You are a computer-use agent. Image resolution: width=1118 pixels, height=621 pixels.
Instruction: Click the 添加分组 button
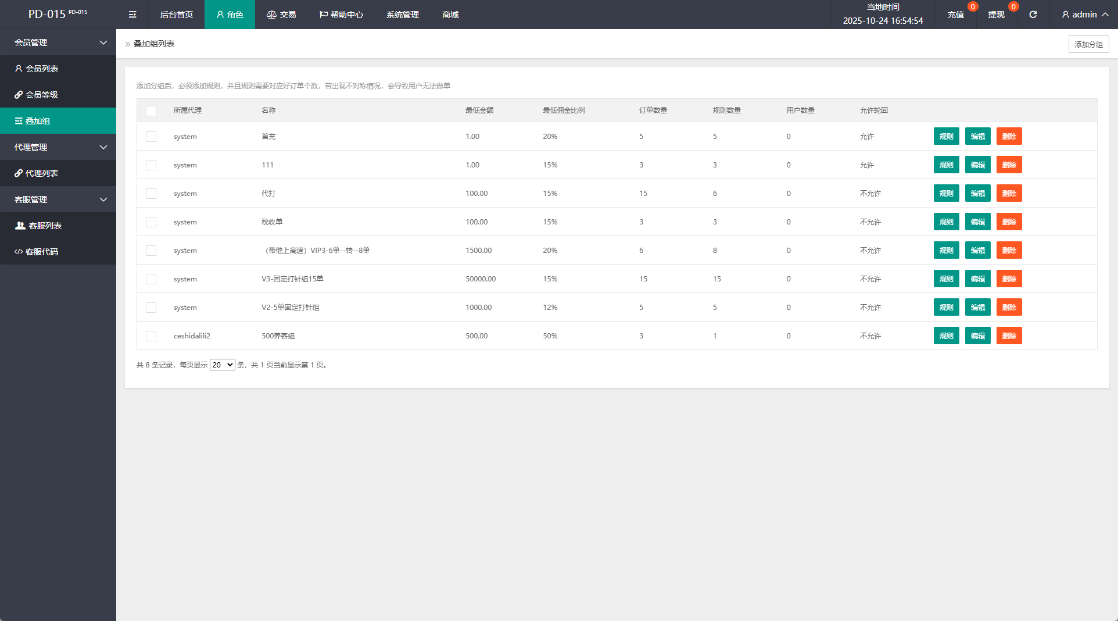(x=1088, y=44)
